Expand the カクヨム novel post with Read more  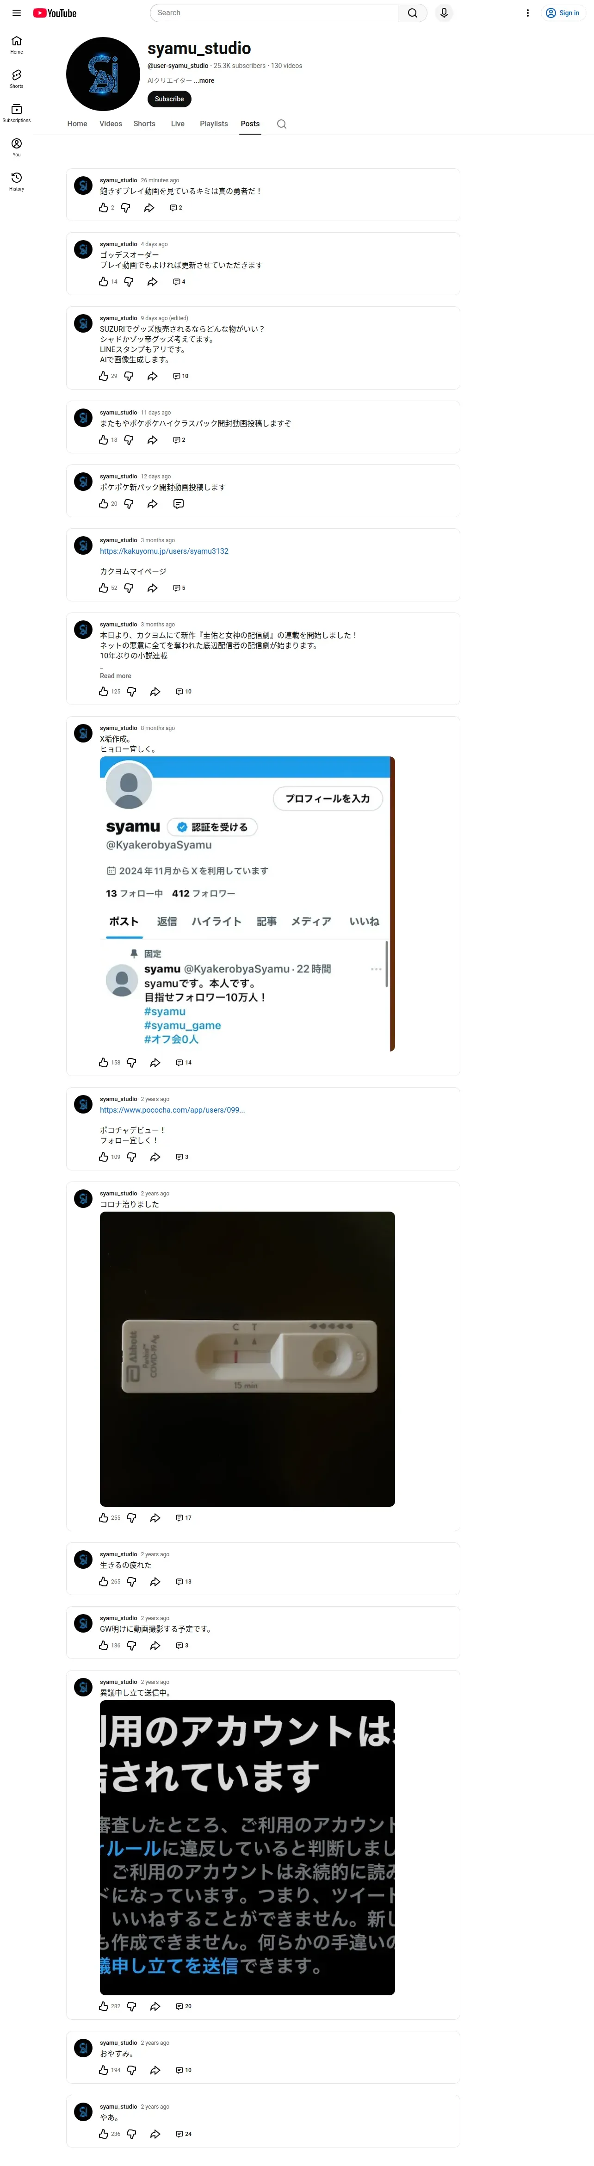tap(115, 676)
